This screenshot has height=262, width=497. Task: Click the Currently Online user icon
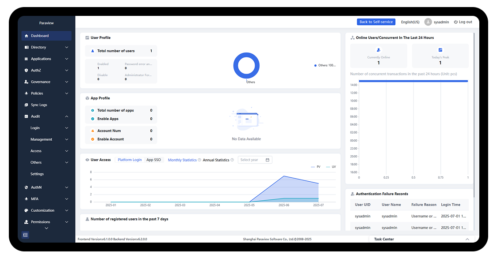coord(378,50)
